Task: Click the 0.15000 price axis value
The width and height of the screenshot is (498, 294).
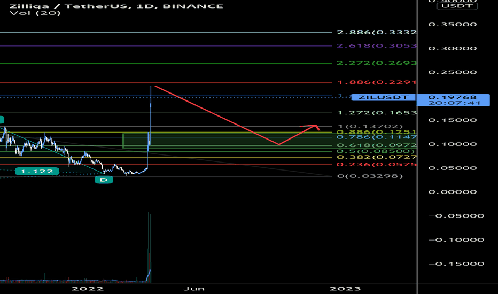Action: [x=453, y=120]
